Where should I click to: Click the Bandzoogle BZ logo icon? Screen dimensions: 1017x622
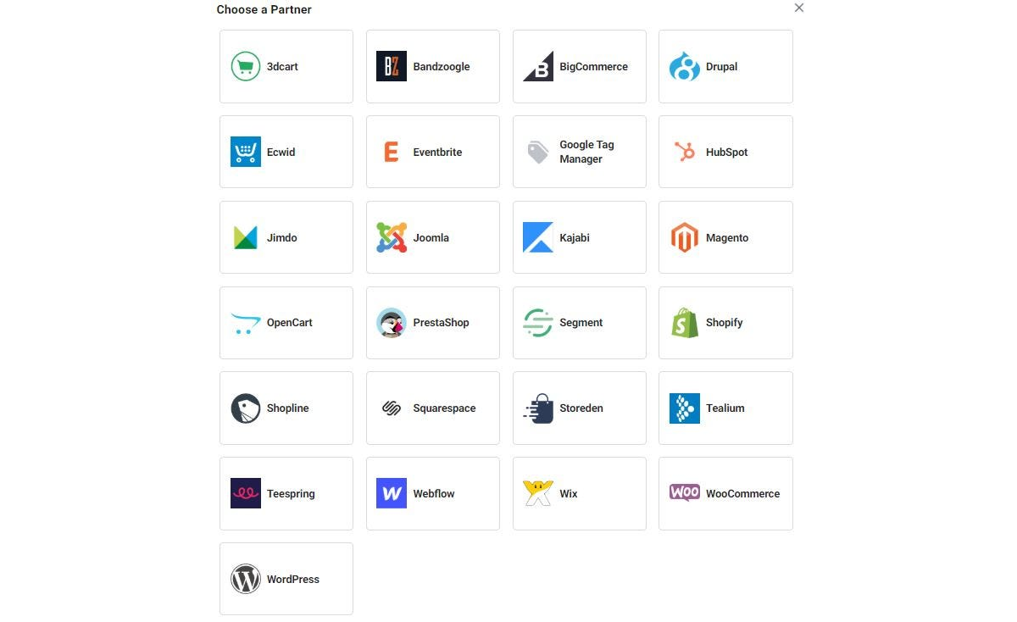[x=392, y=66]
